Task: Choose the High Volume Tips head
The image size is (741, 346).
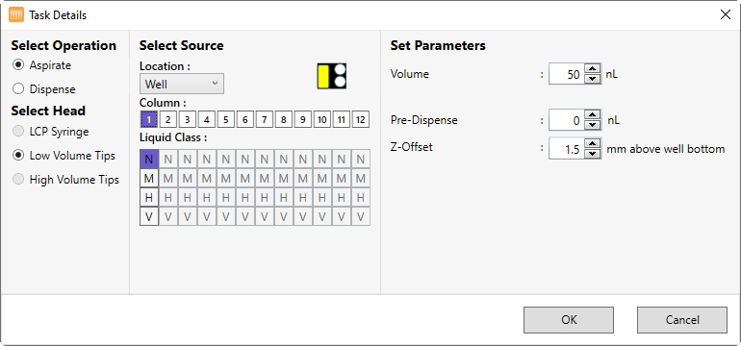Action: 66,180
